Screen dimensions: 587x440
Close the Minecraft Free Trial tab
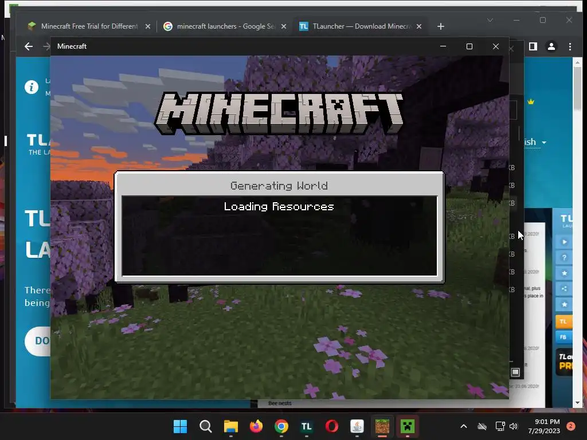(148, 26)
